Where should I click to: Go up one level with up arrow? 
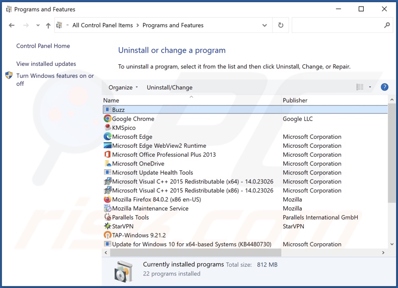coord(48,25)
